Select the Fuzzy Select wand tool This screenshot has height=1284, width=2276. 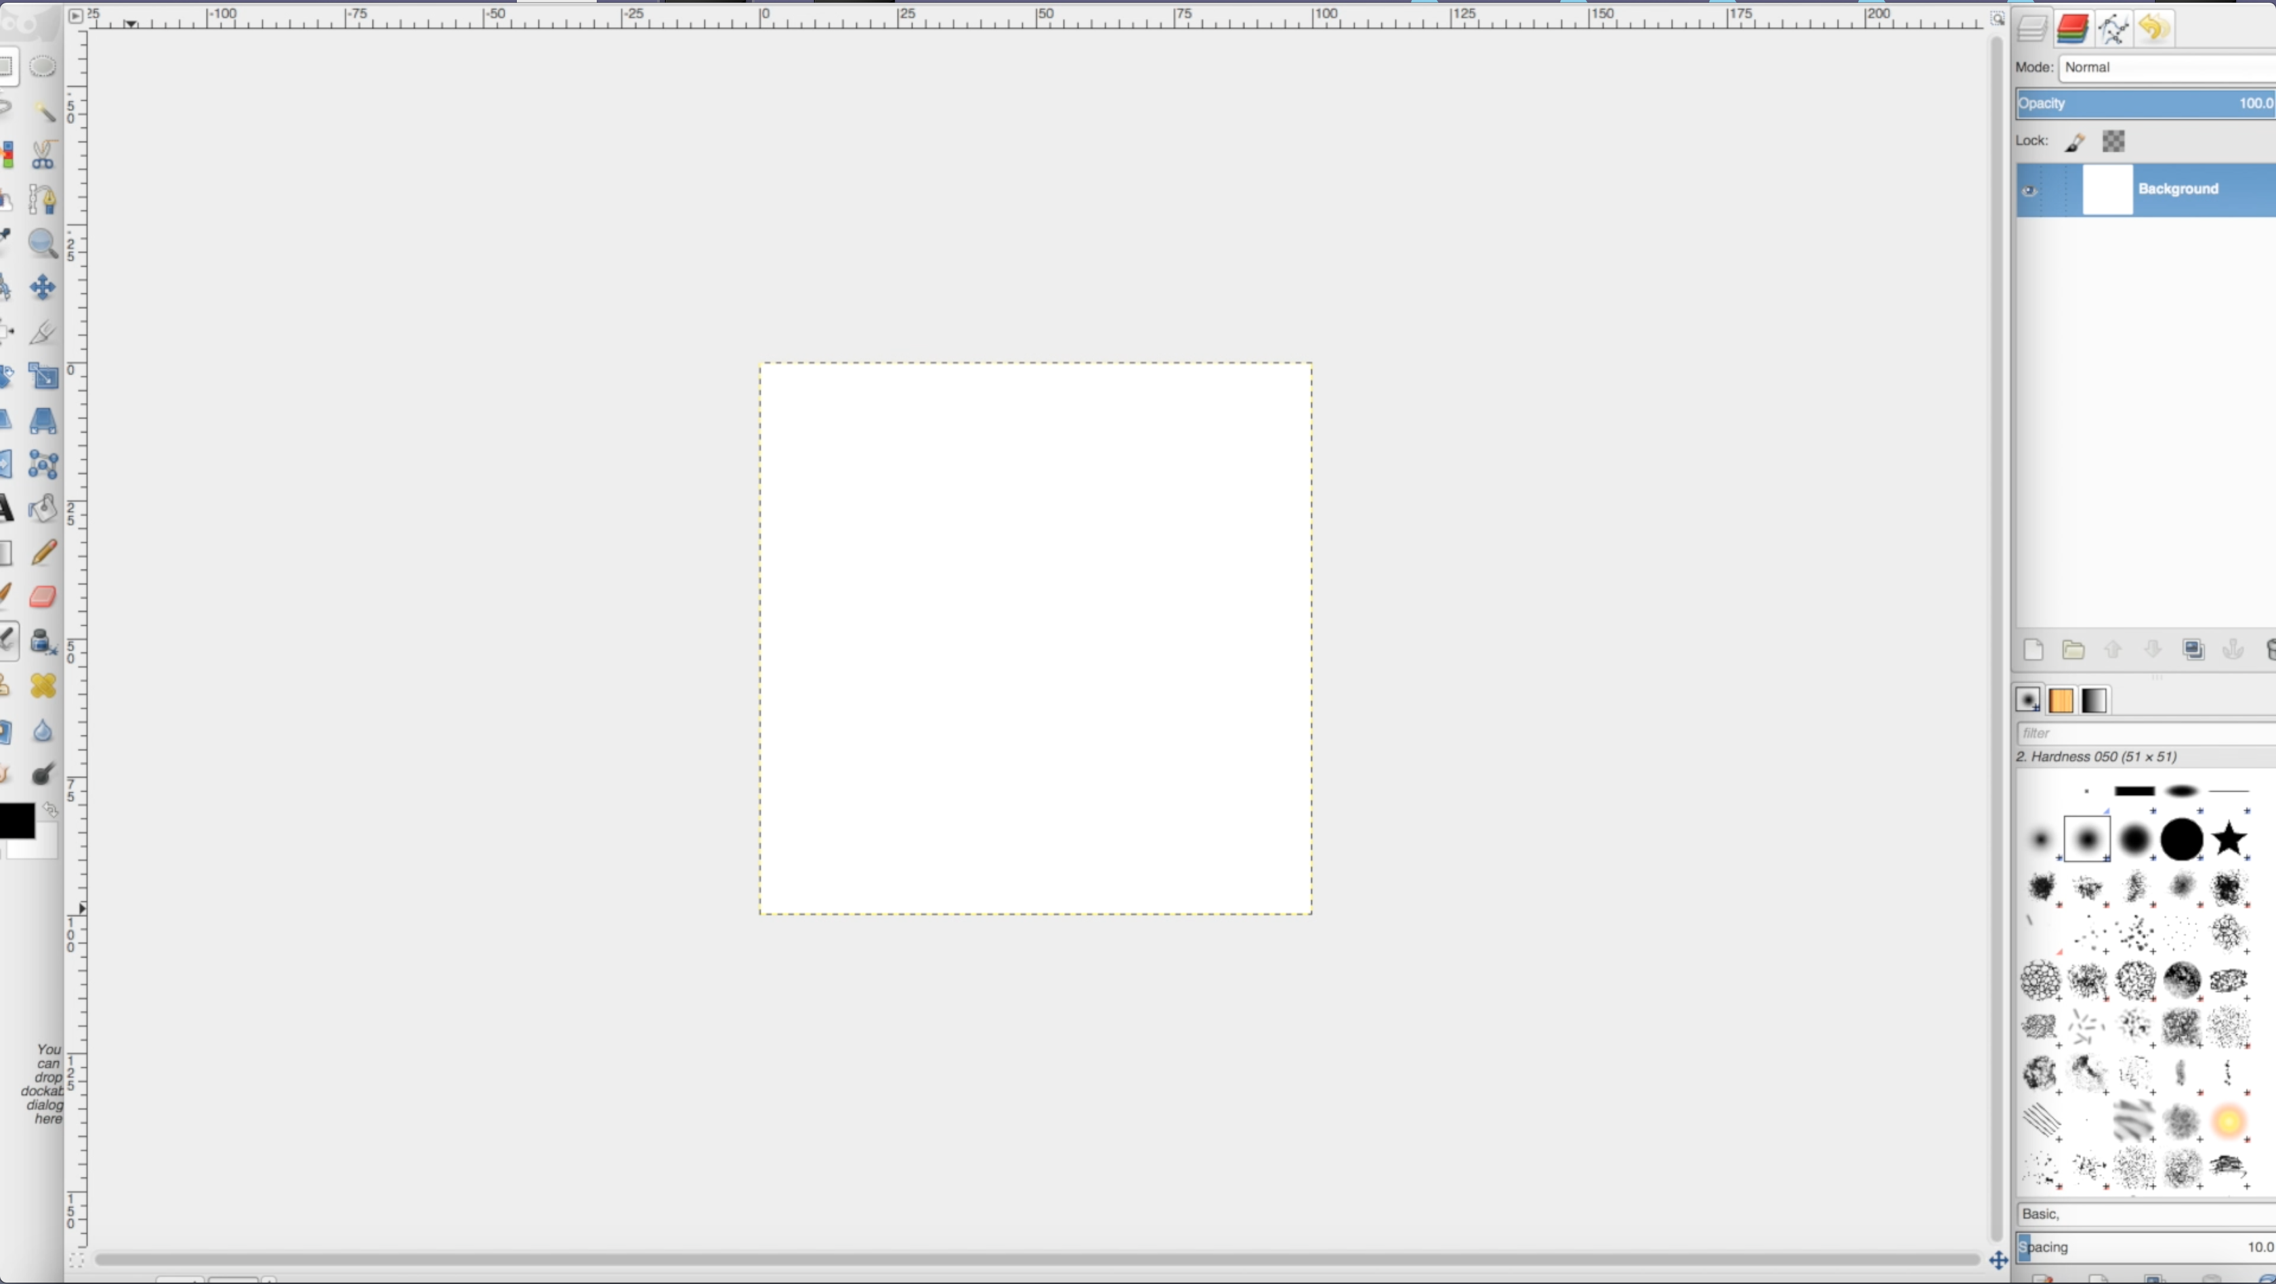coord(43,110)
